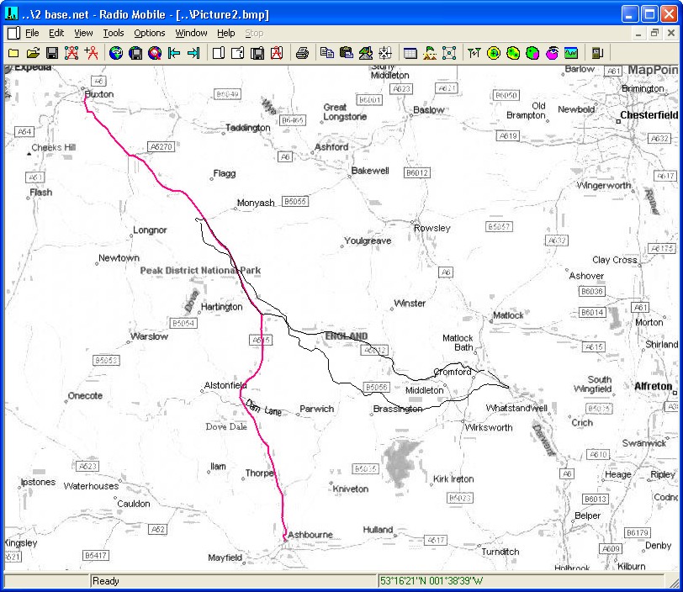Click the Monyash village label
This screenshot has width=683, height=592.
point(256,203)
